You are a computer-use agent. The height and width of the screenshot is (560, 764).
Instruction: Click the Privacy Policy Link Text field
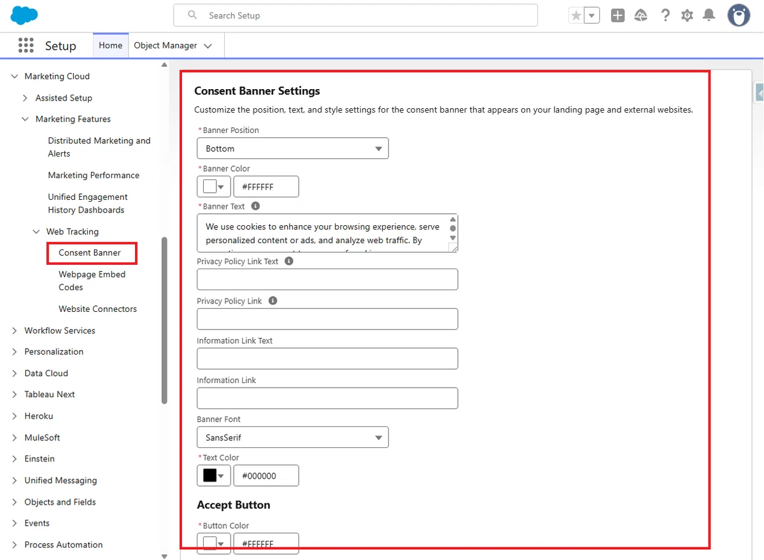[x=327, y=279]
